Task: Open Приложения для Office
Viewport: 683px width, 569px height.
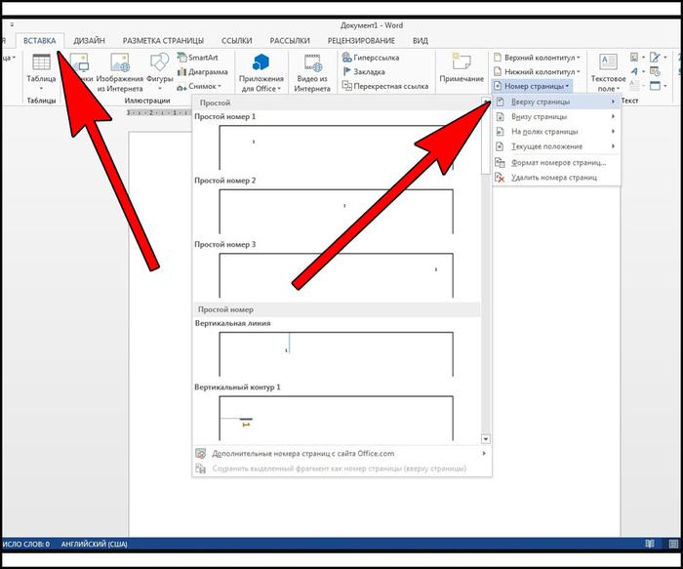Action: [261, 71]
